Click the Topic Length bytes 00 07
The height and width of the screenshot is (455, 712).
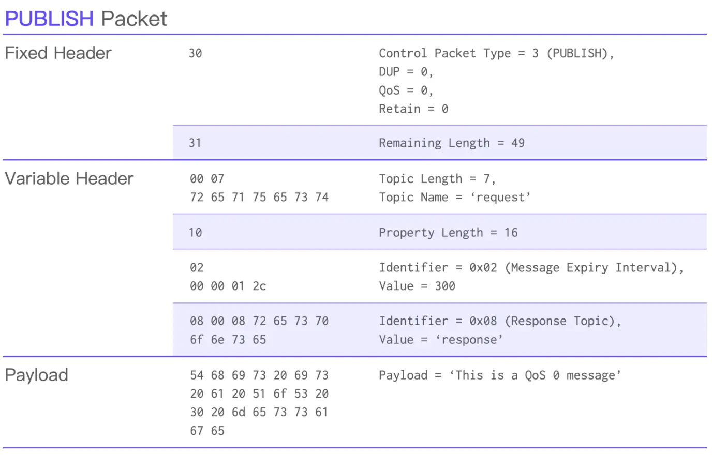coord(207,179)
